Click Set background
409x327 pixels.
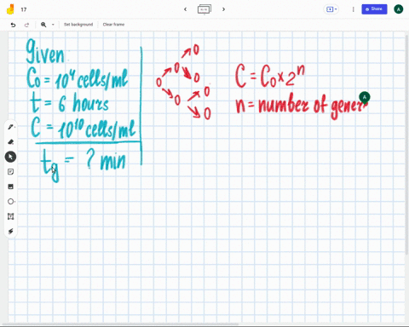[x=78, y=25]
